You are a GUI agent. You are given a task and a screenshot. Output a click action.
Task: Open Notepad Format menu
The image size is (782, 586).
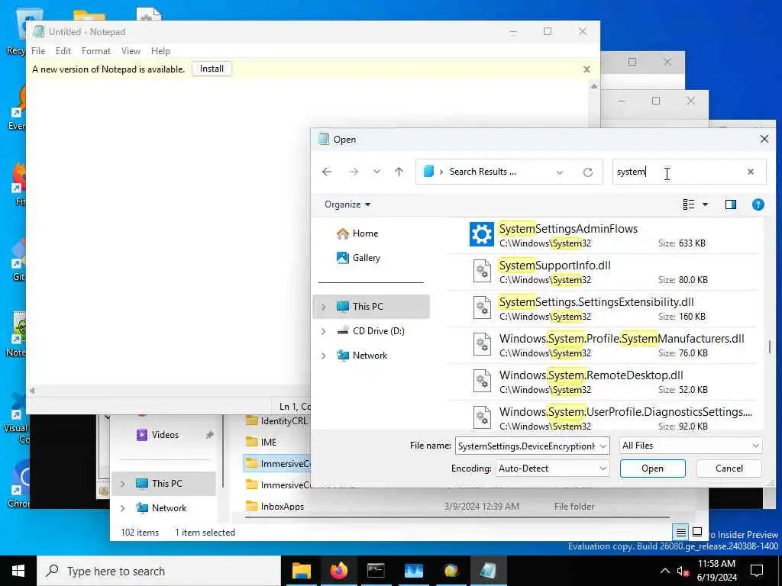pos(95,51)
